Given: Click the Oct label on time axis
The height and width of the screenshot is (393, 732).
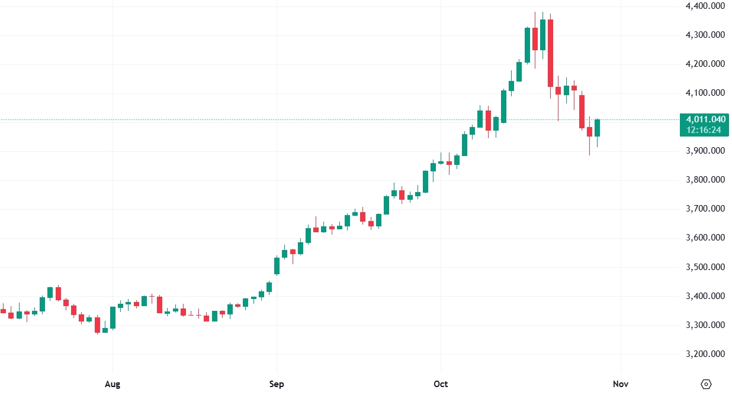Looking at the screenshot, I should tap(441, 384).
